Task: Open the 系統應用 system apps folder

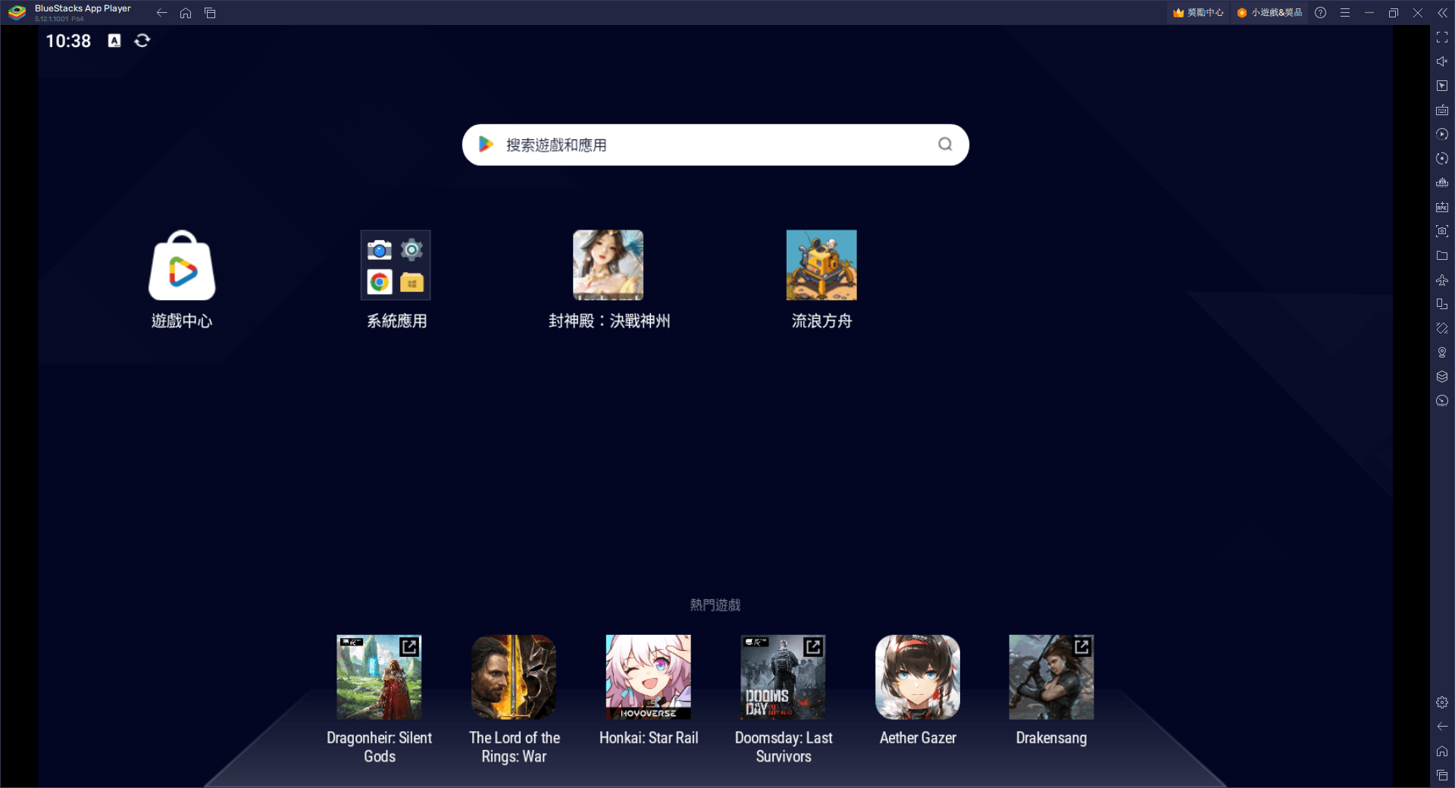Action: (396, 265)
